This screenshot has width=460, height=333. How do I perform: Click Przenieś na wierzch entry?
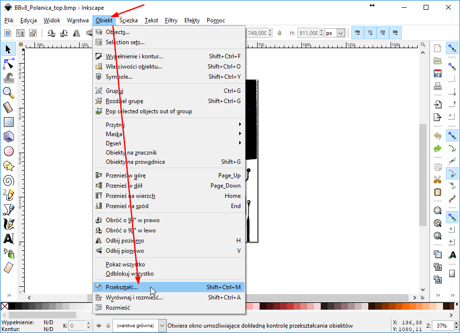(169, 196)
